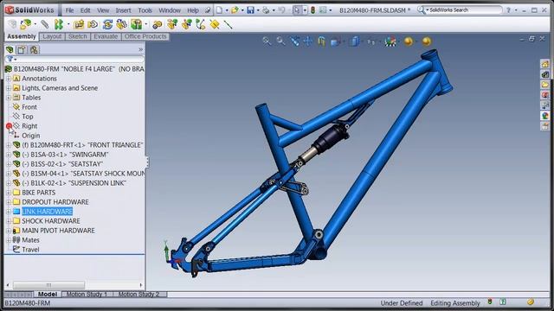Image resolution: width=554 pixels, height=311 pixels.
Task: Switch to the Evaluate tab
Action: point(106,36)
